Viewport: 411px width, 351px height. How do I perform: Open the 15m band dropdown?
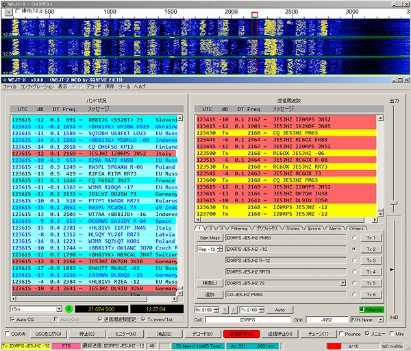click(59, 309)
